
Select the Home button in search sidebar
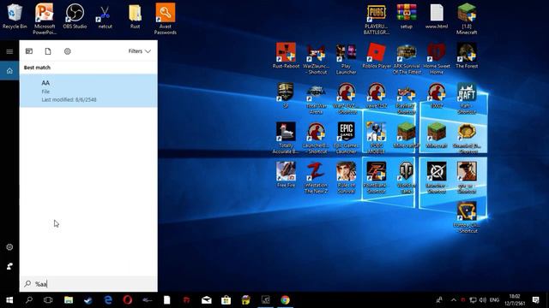pos(9,71)
